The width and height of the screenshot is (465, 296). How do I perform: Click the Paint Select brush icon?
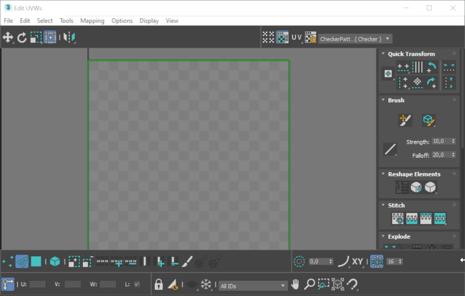tap(188, 261)
